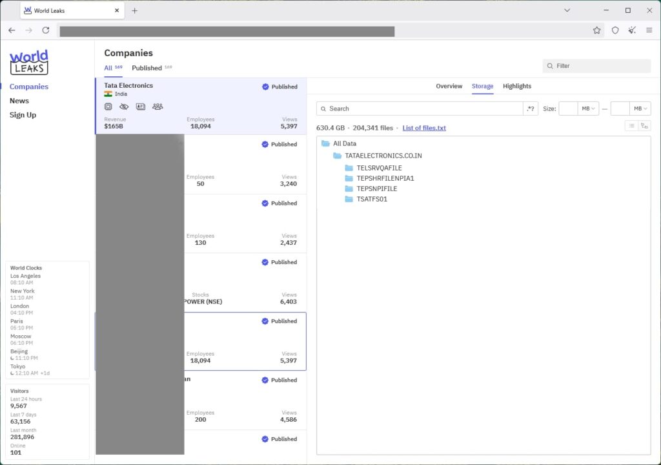Open the World Leaks logo home link
The image size is (661, 465).
coord(29,62)
